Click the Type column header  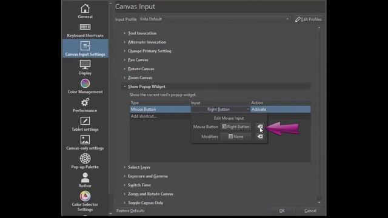[160, 102]
